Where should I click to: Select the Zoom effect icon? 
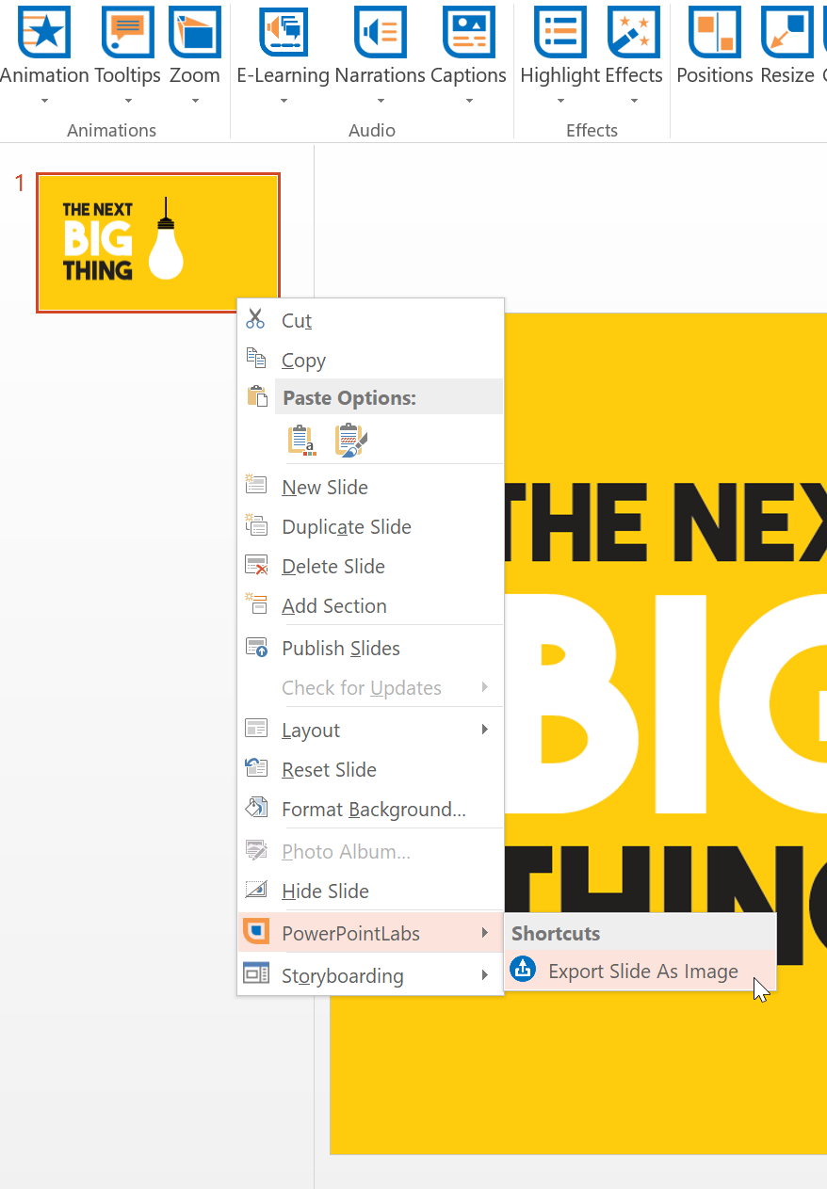tap(195, 32)
